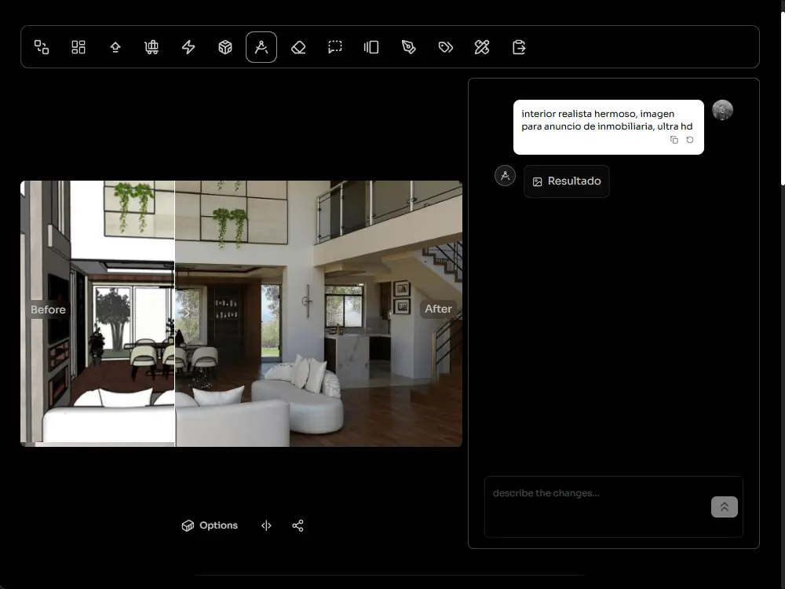Screen dimensions: 785x589
Task: Select the Eraser tool
Action: coord(298,47)
